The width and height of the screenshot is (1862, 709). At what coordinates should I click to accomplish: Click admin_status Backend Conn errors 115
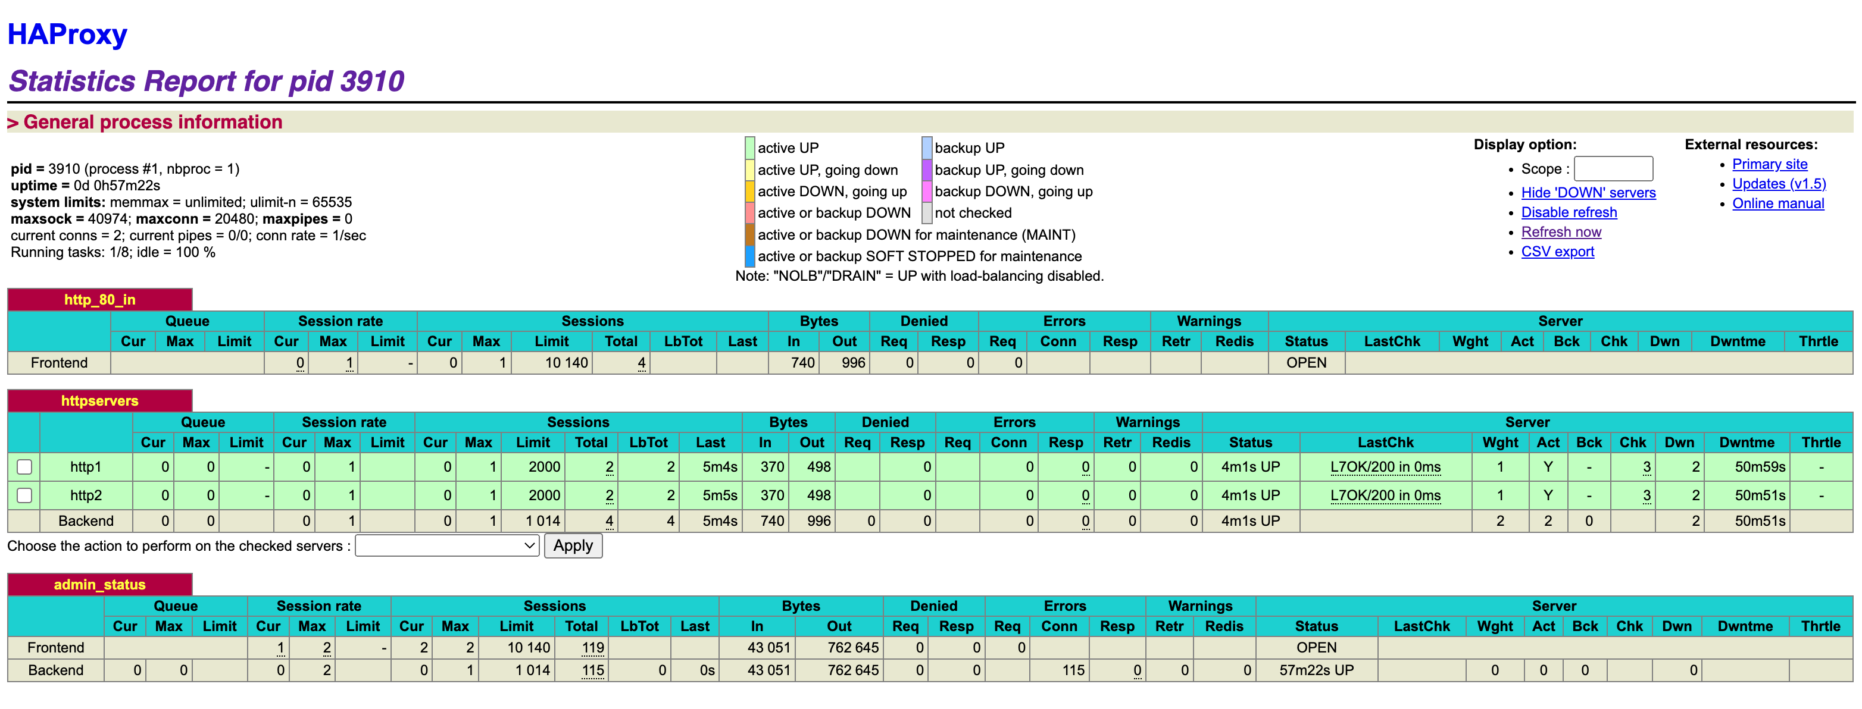1073,670
